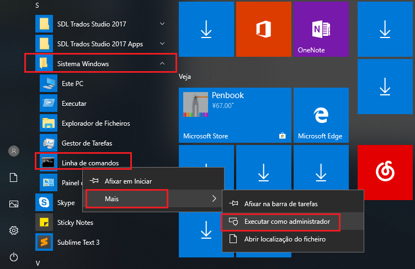Click the Sticky Notes icon

point(44,222)
